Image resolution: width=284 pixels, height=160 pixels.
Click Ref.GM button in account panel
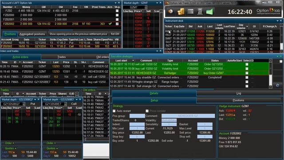click(115, 34)
